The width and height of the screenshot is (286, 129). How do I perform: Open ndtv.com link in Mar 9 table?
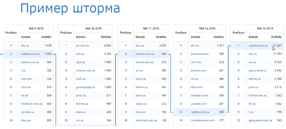27,79
